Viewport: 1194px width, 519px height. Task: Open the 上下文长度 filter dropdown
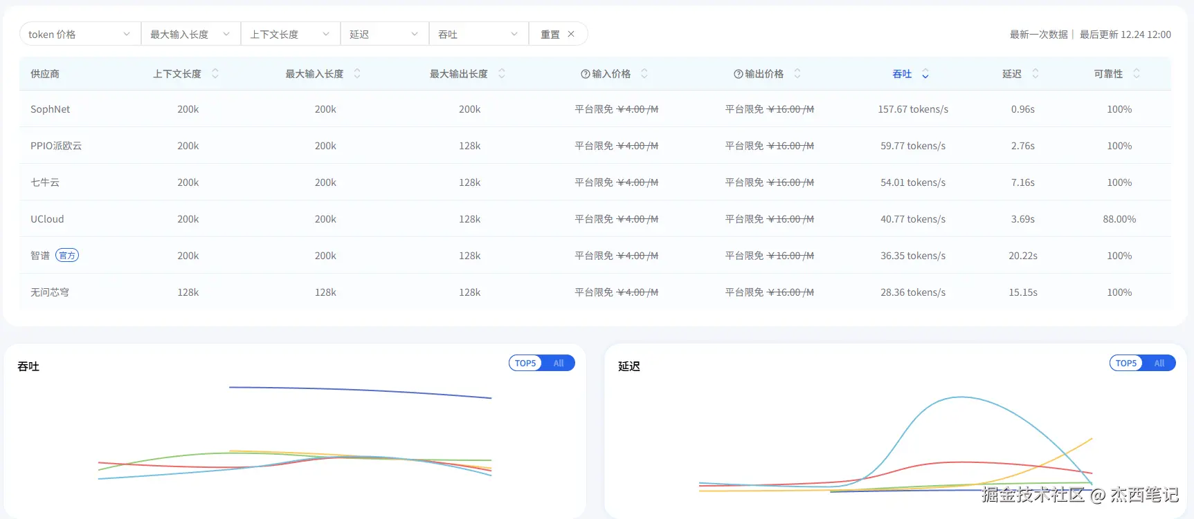coord(291,34)
